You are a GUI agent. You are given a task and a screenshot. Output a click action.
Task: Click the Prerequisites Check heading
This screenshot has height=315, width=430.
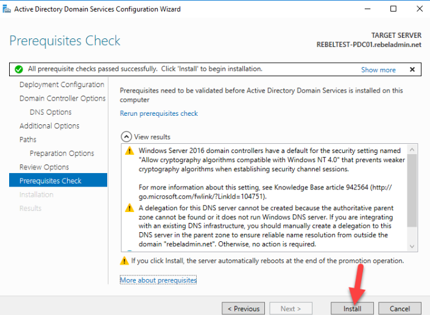65,41
